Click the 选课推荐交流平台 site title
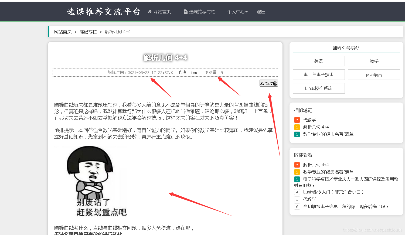Image resolution: width=405 pixels, height=235 pixels. (x=103, y=12)
